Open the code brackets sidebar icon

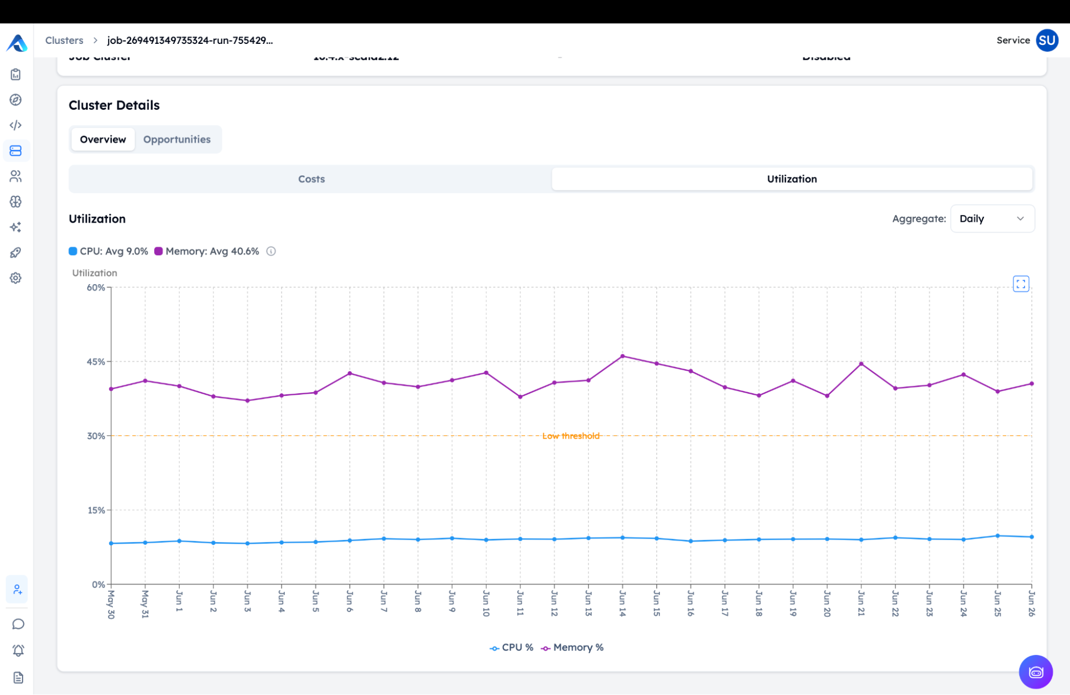coord(16,125)
